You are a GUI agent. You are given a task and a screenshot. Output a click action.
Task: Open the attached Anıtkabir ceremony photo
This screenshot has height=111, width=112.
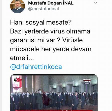tap(54, 93)
